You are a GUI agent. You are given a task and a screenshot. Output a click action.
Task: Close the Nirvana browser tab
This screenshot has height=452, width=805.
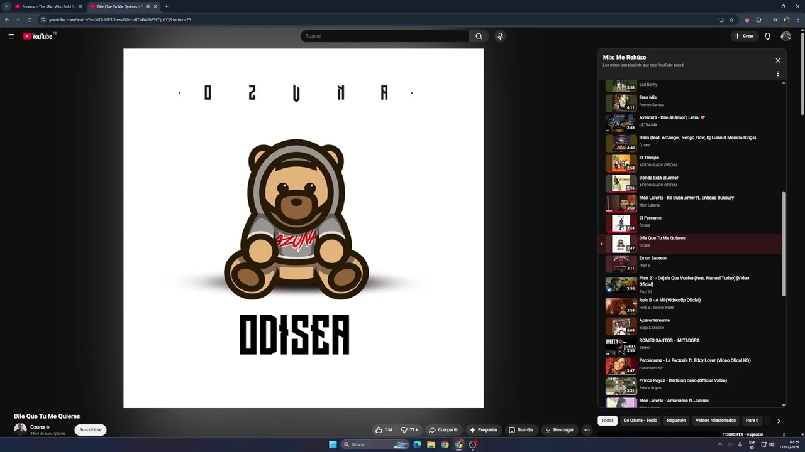80,6
